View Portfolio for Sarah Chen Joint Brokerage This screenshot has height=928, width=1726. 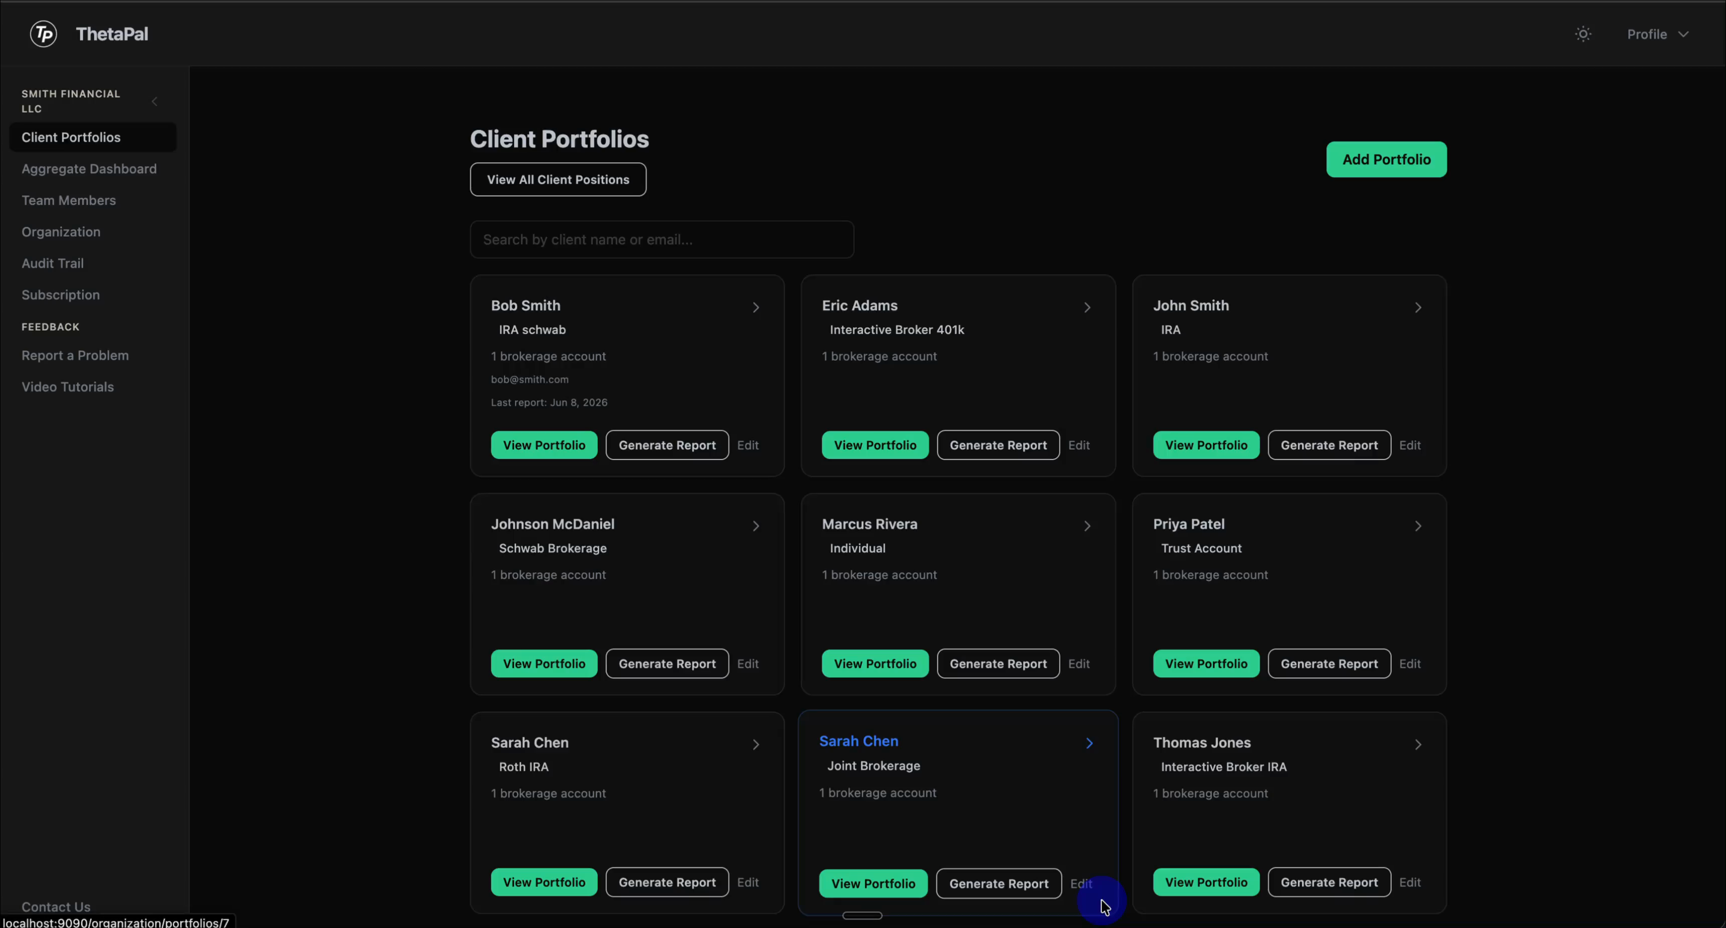coord(873,884)
